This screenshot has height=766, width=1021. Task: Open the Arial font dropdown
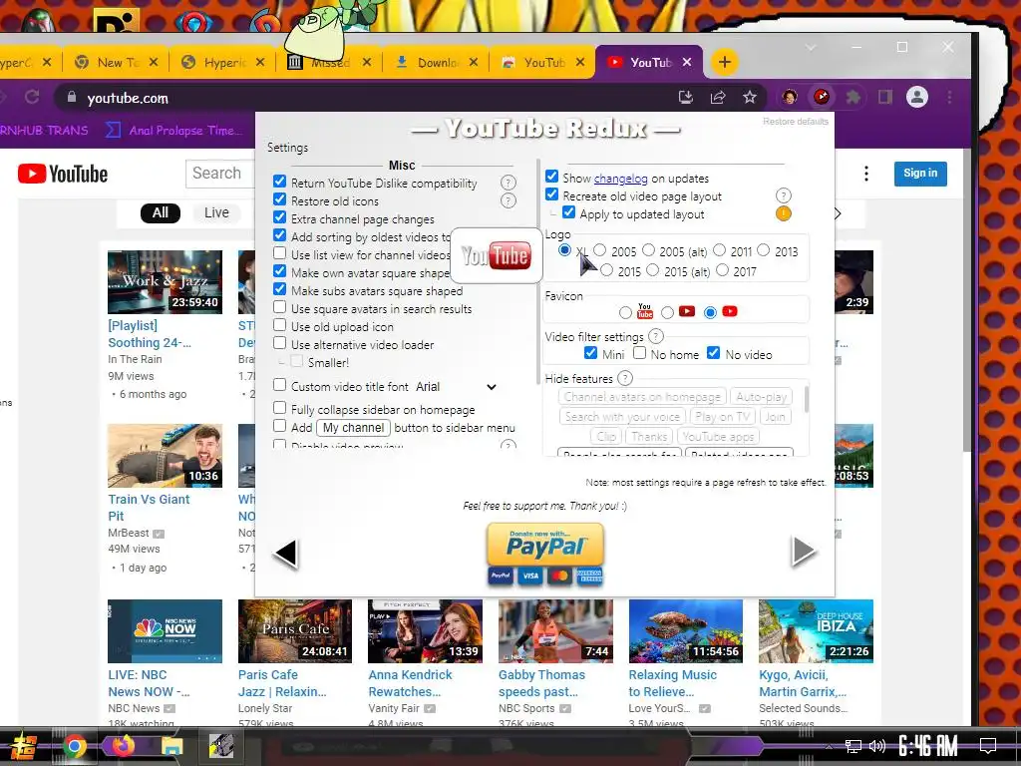(457, 386)
